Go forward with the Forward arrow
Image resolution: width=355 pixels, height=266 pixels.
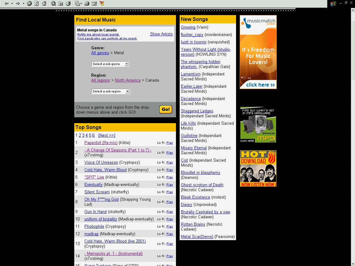[18, 3]
